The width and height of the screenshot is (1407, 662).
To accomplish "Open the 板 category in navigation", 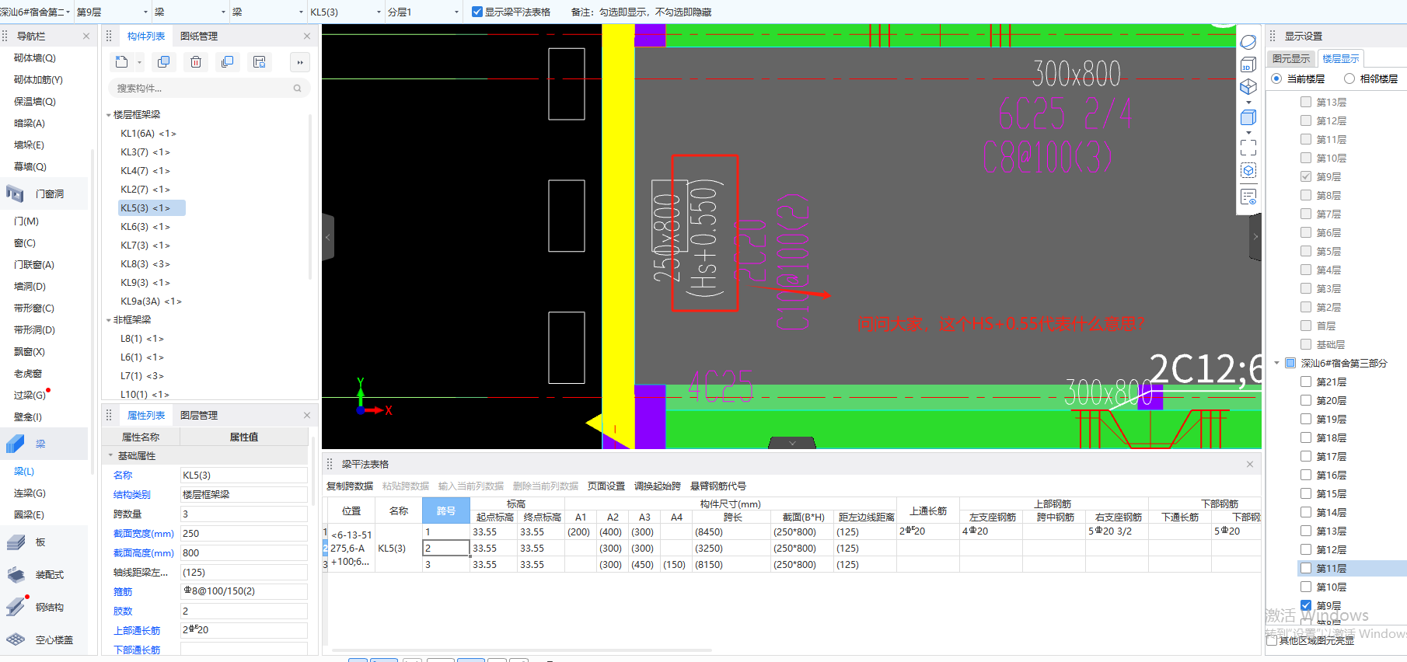I will tap(44, 542).
